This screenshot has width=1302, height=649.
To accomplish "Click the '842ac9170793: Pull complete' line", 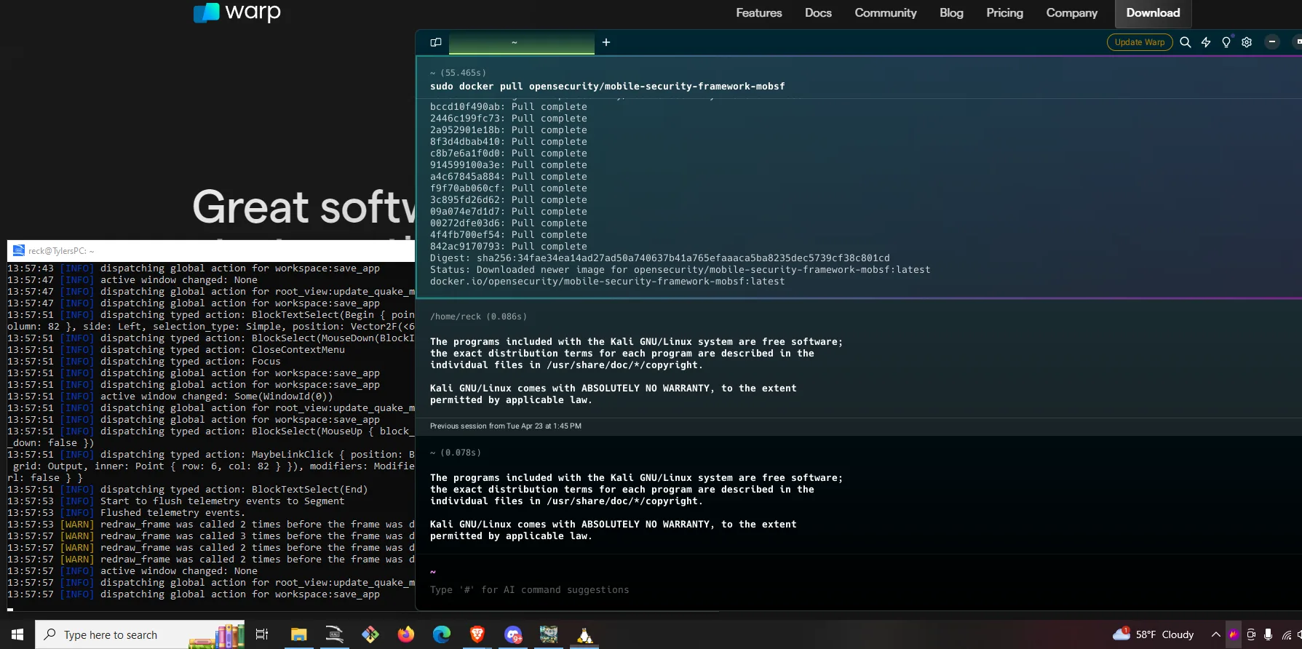I will pos(508,247).
